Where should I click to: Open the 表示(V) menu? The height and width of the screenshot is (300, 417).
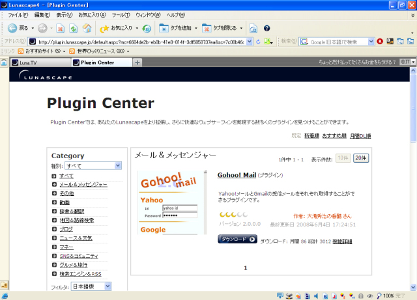65,15
